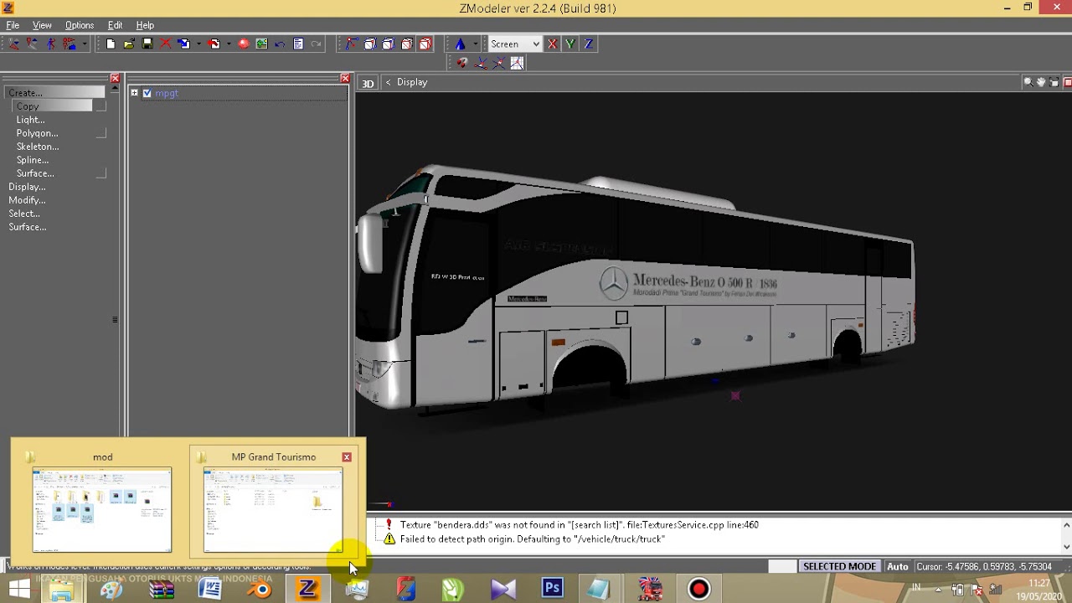Click the Undo arrow icon
The width and height of the screenshot is (1072, 603).
[x=280, y=44]
